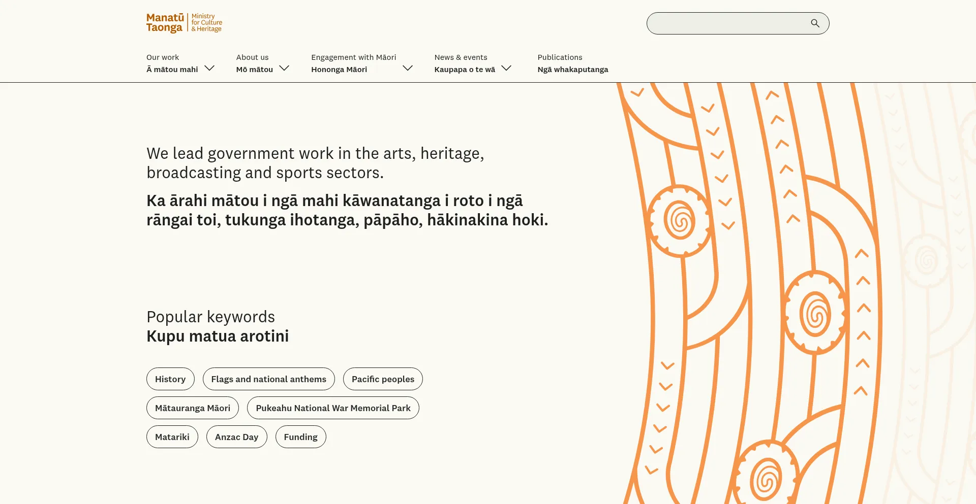Open the Our work menu item

pyautogui.click(x=172, y=63)
